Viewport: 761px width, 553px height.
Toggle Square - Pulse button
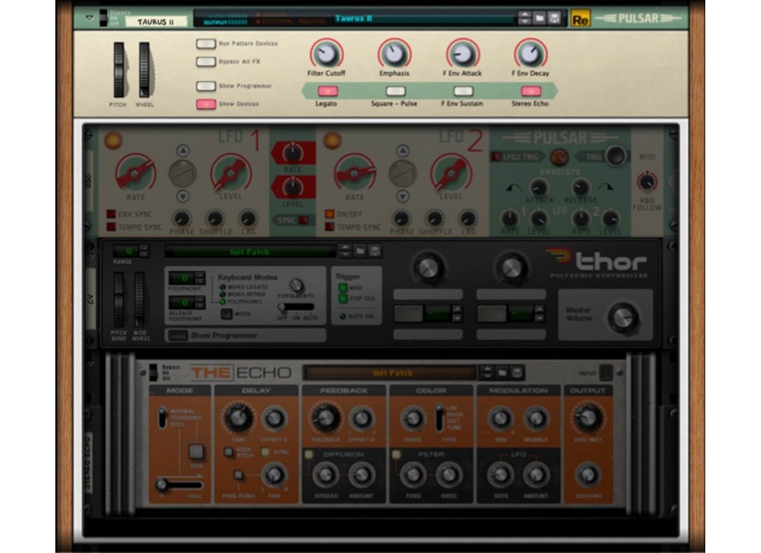point(395,91)
